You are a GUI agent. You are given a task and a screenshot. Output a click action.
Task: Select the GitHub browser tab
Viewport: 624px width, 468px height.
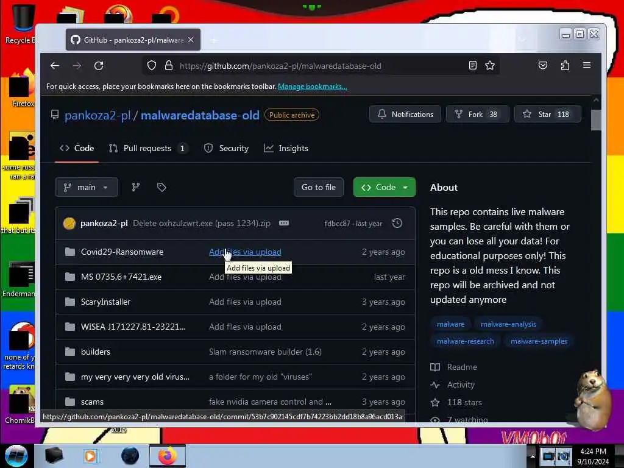coord(133,40)
